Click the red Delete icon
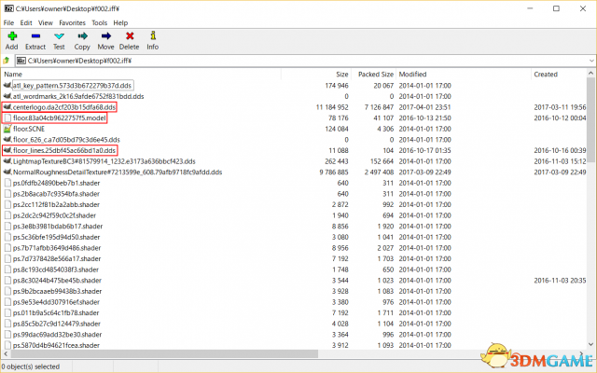This screenshot has width=597, height=373. 130,36
